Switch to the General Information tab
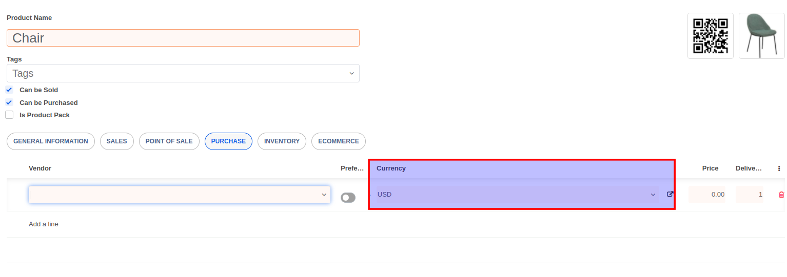Screen dimensions: 787x277 [x=51, y=141]
